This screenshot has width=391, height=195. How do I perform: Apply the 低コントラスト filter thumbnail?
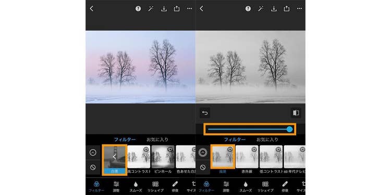(x=271, y=157)
